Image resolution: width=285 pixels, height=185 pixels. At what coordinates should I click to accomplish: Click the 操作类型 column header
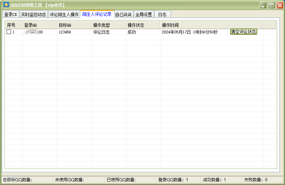[x=108, y=25]
